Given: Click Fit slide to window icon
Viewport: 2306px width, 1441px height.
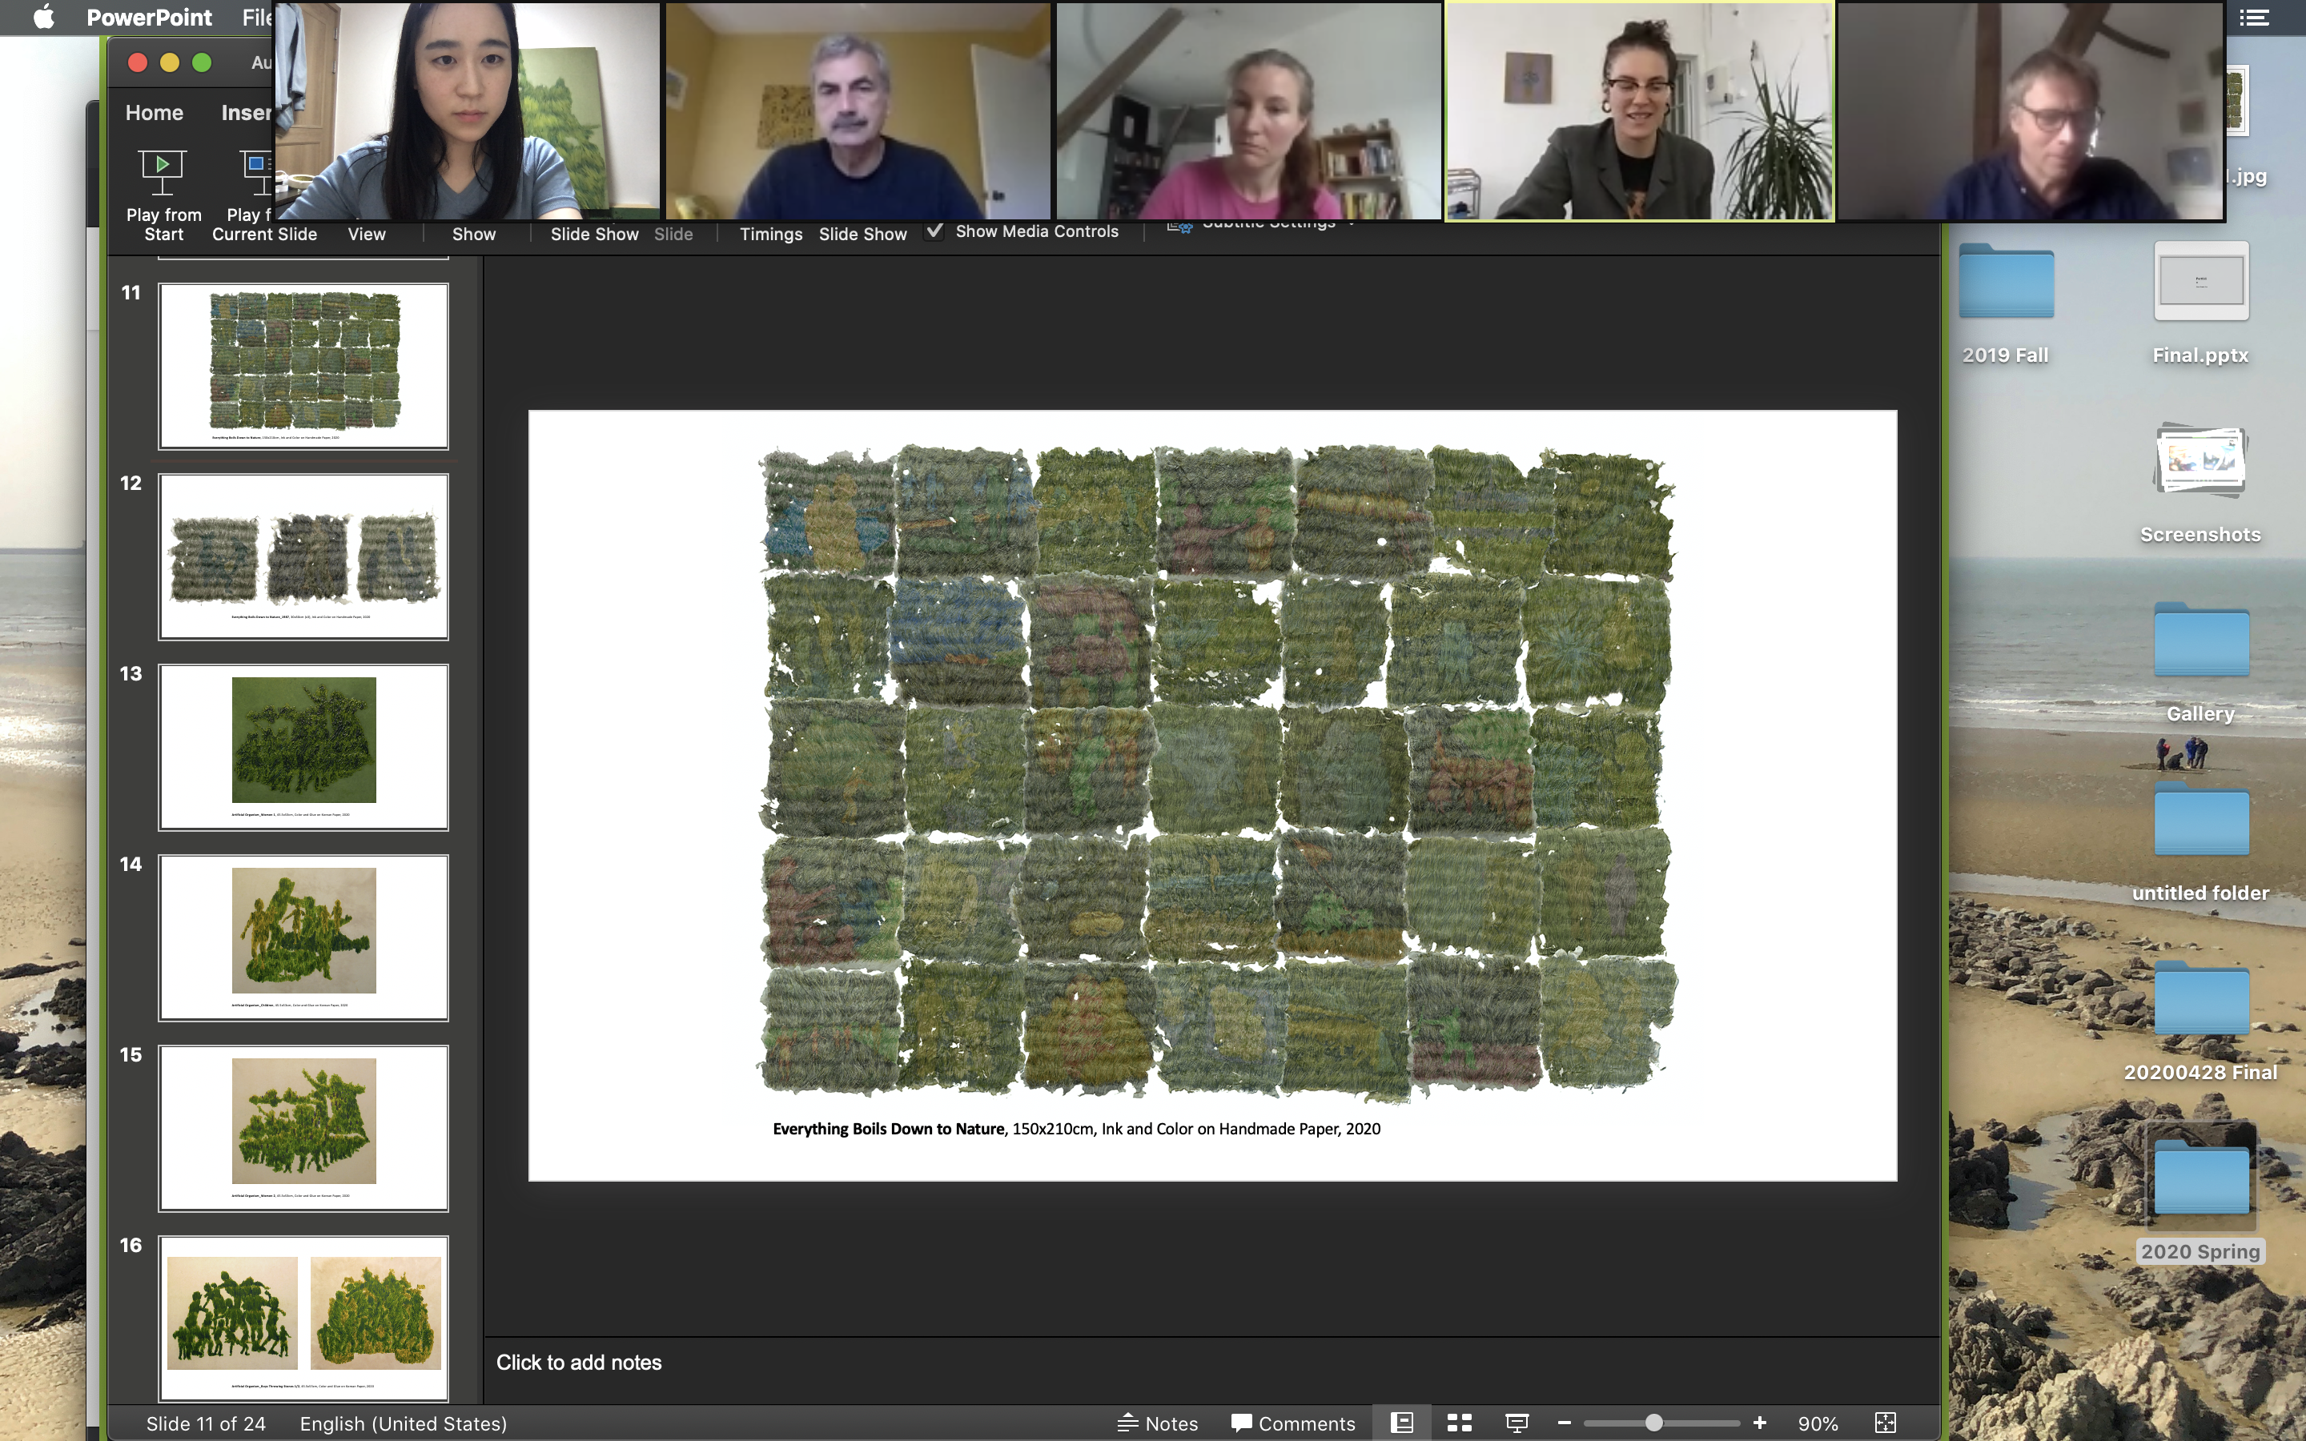Looking at the screenshot, I should tap(1885, 1423).
